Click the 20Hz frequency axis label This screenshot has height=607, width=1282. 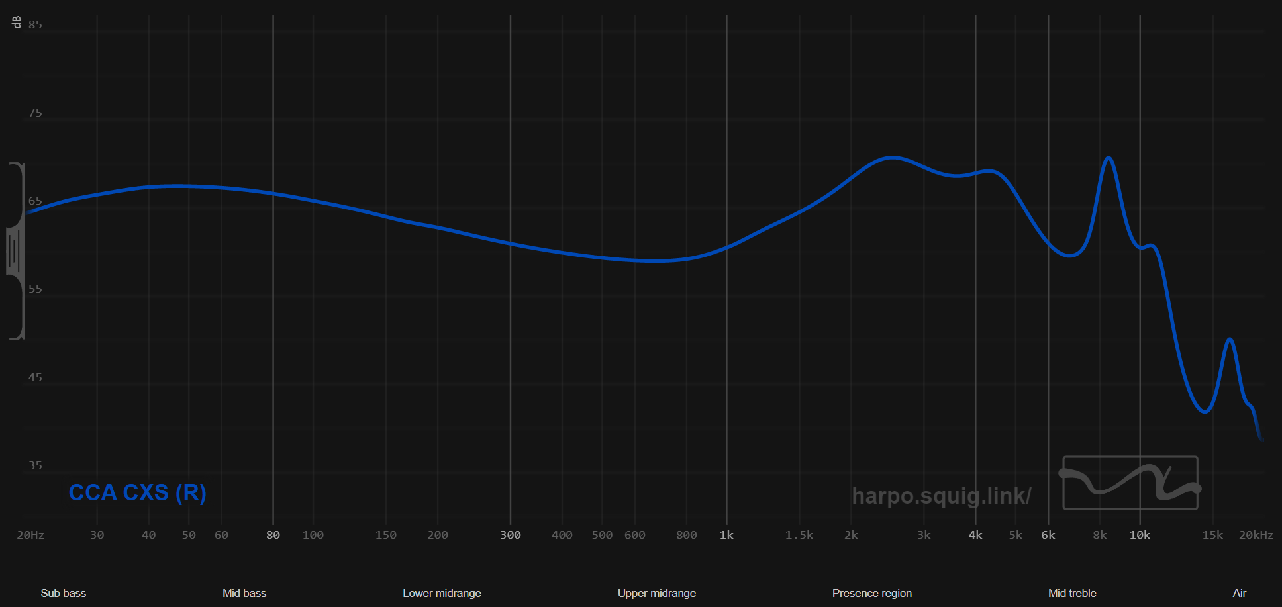tap(30, 535)
